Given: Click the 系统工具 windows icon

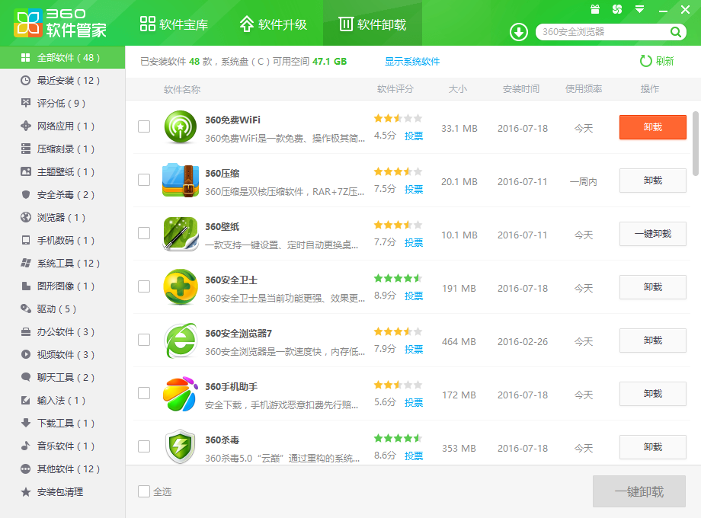Looking at the screenshot, I should point(25,264).
